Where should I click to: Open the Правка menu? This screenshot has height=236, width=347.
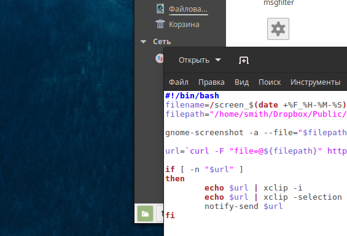[x=211, y=82]
